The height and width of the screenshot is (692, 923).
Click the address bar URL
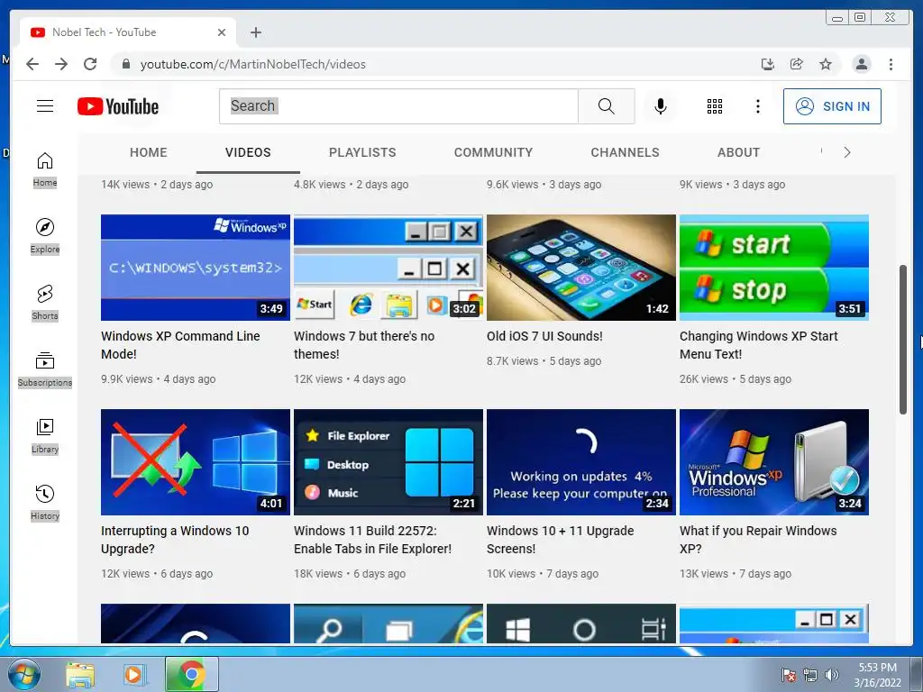coord(253,64)
